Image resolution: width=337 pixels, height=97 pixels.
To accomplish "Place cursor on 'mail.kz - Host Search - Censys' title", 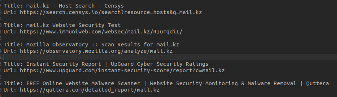I will click(75, 5).
